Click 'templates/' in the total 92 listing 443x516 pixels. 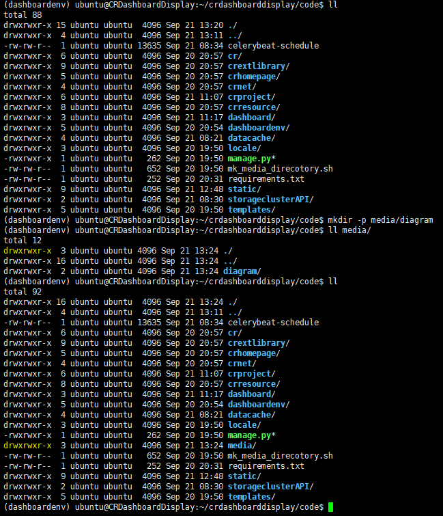pos(251,497)
